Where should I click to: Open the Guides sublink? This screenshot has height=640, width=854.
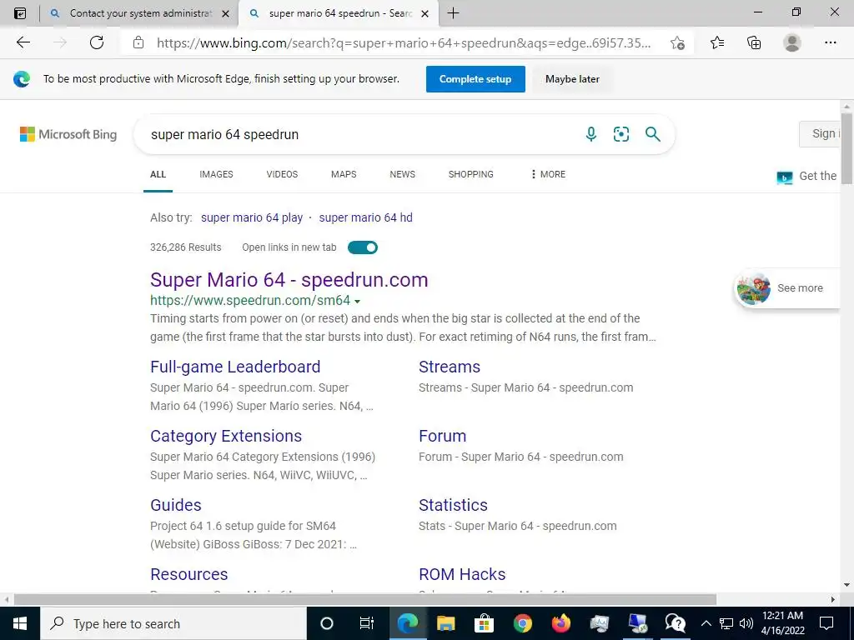(x=176, y=505)
